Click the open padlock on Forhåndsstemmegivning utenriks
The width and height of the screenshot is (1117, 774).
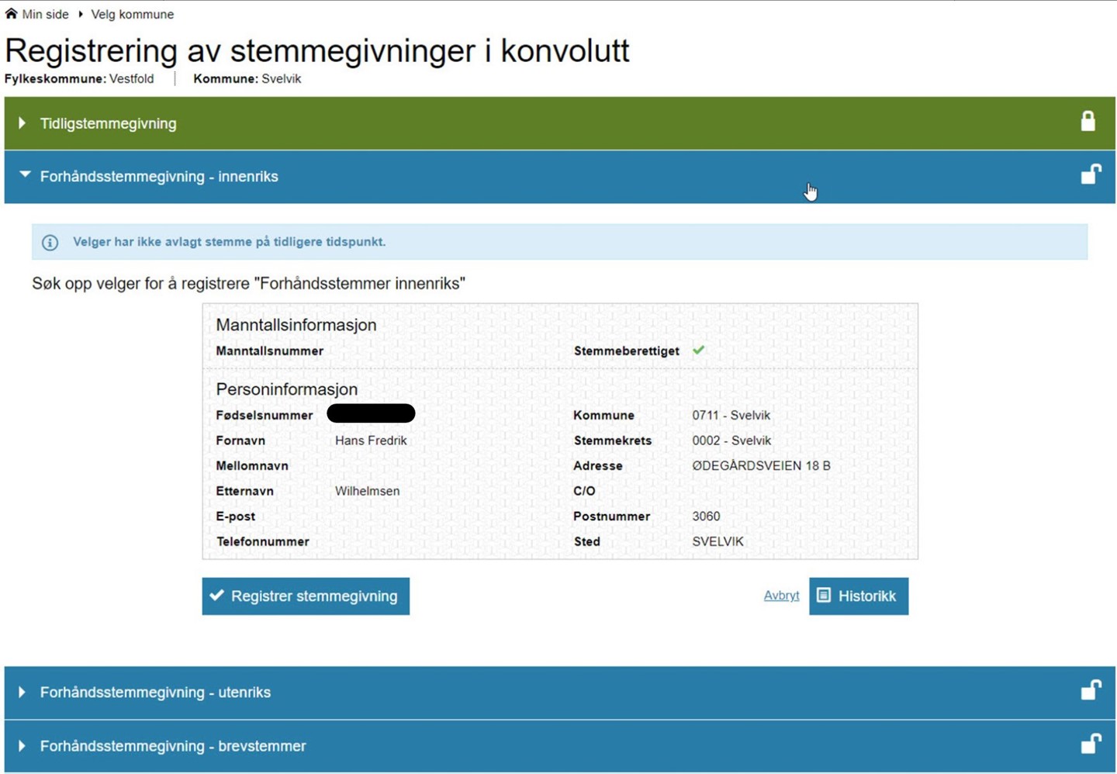(x=1091, y=690)
